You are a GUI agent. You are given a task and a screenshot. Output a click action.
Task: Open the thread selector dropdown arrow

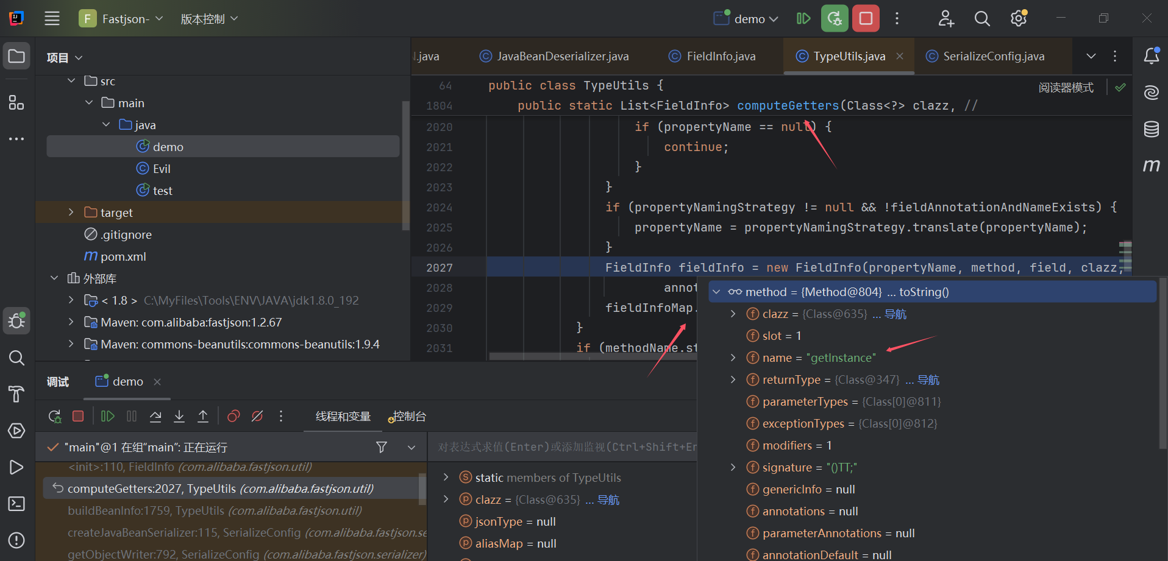point(411,448)
